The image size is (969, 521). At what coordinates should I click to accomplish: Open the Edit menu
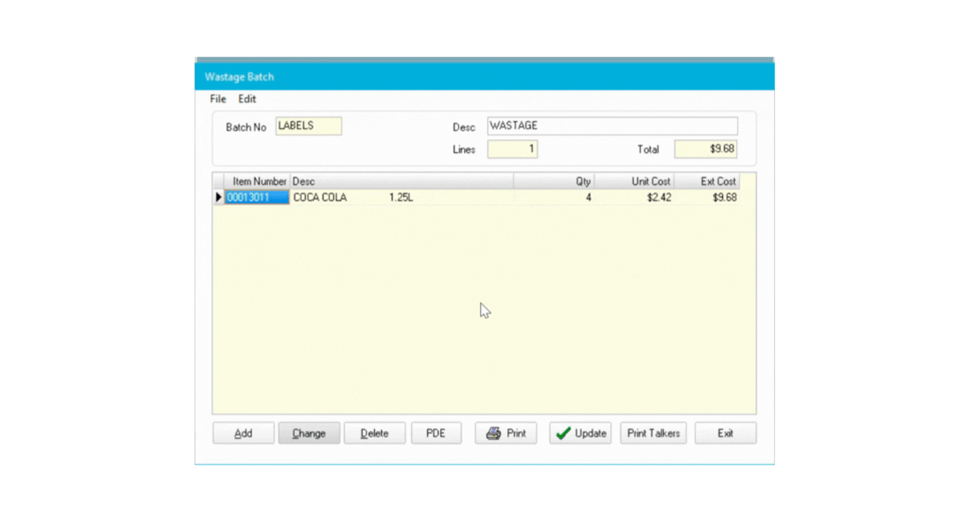tap(247, 99)
